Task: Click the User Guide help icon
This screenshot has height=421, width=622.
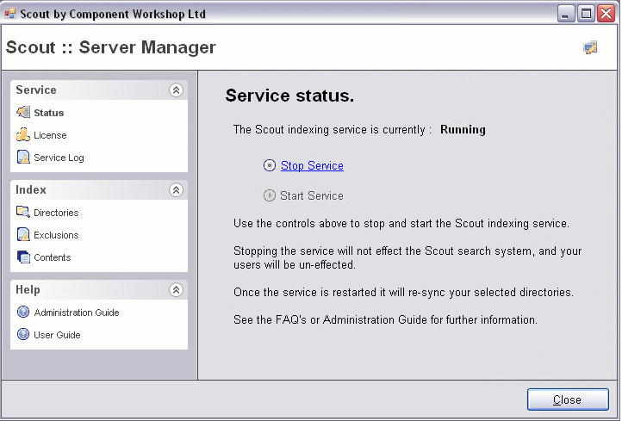Action: pos(23,334)
